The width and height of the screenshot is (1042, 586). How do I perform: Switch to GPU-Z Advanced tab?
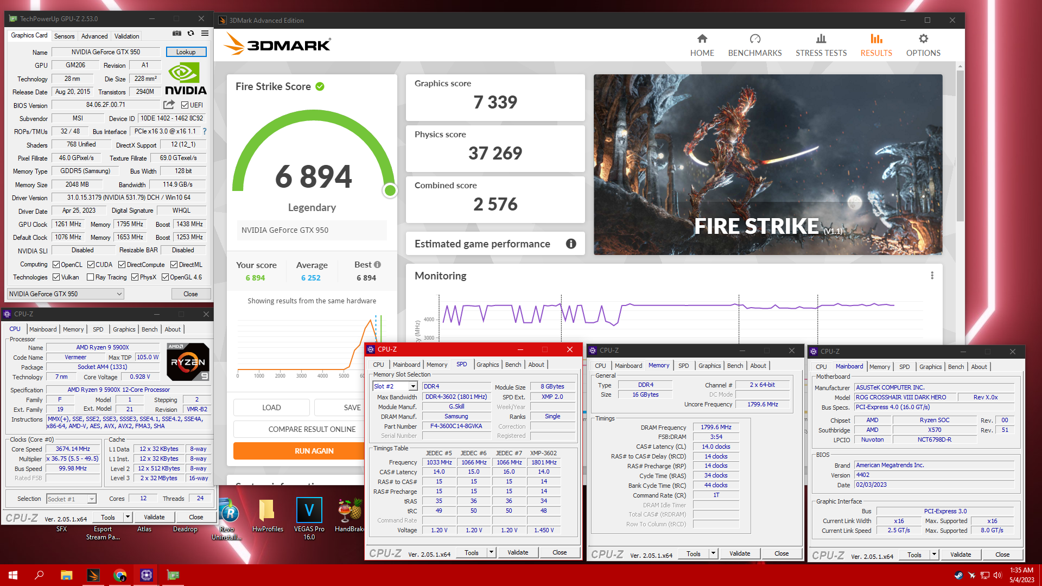click(94, 36)
